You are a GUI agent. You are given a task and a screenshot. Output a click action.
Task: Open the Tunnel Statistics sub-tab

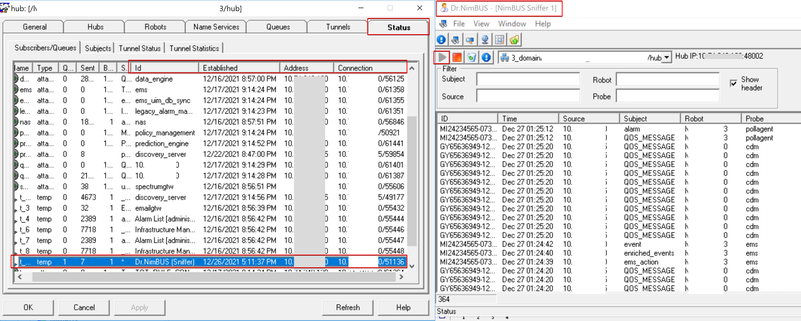tap(194, 48)
